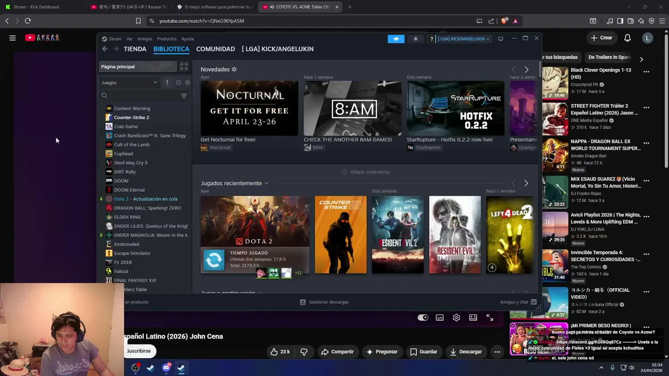
Task: Open the Brave shields icon
Action: [504, 21]
